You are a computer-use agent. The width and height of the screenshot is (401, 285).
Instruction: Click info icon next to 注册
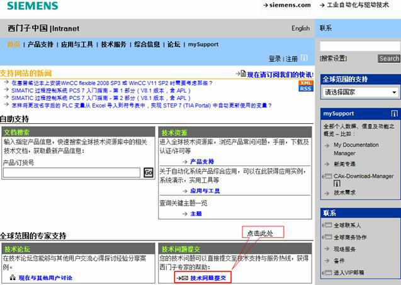[x=304, y=58]
